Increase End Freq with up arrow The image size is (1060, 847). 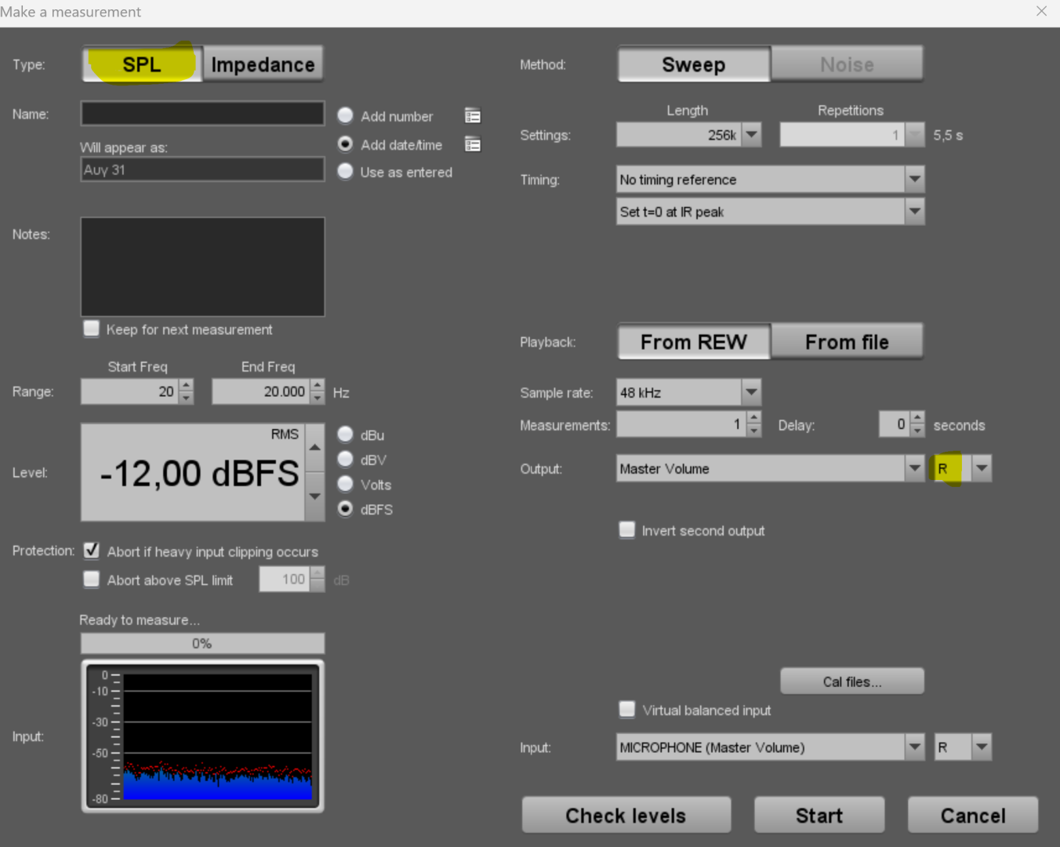pos(317,385)
